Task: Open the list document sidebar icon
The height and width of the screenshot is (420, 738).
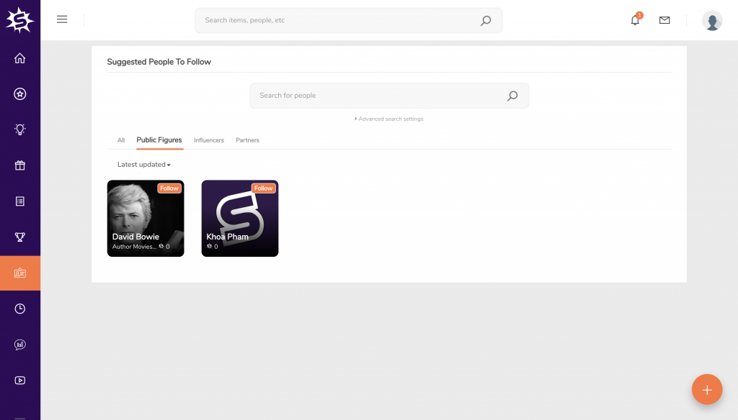Action: coord(19,201)
